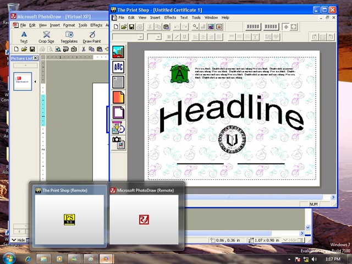This screenshot has height=264, width=352.
Task: Click Draw Paint tool in PhotoDraw
Action: click(92, 37)
